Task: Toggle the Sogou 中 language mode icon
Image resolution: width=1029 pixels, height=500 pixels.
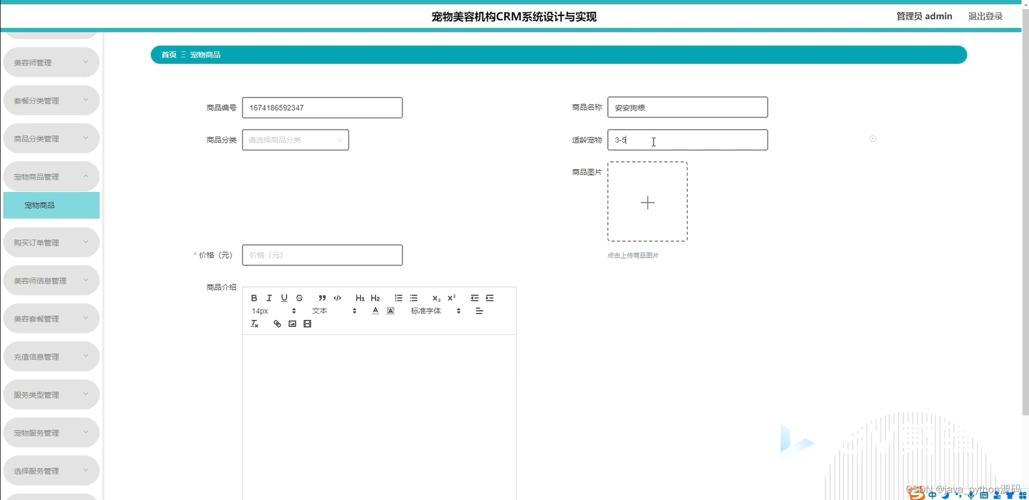Action: (x=932, y=495)
